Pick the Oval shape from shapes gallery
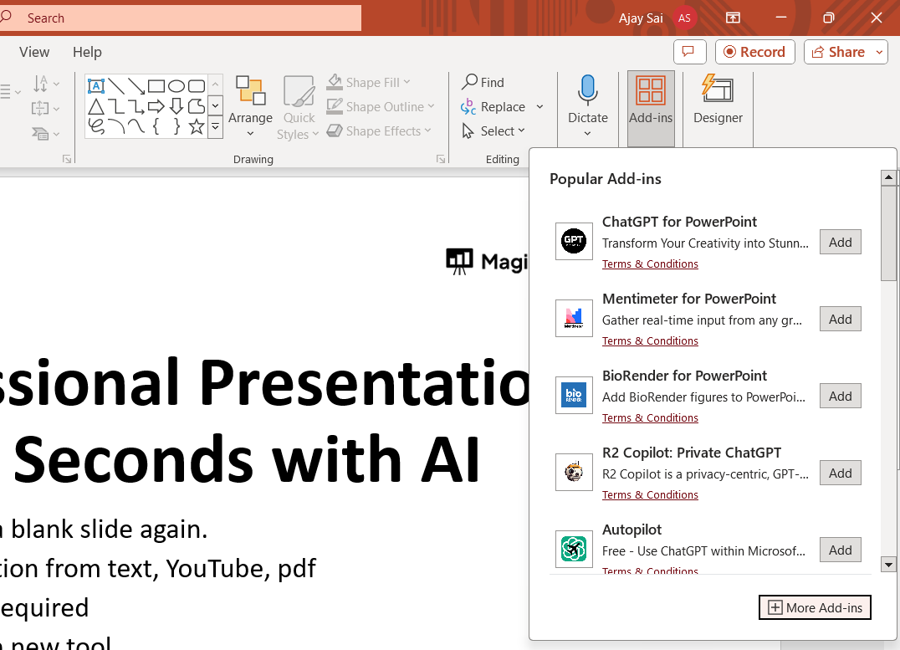The width and height of the screenshot is (900, 650). point(176,86)
